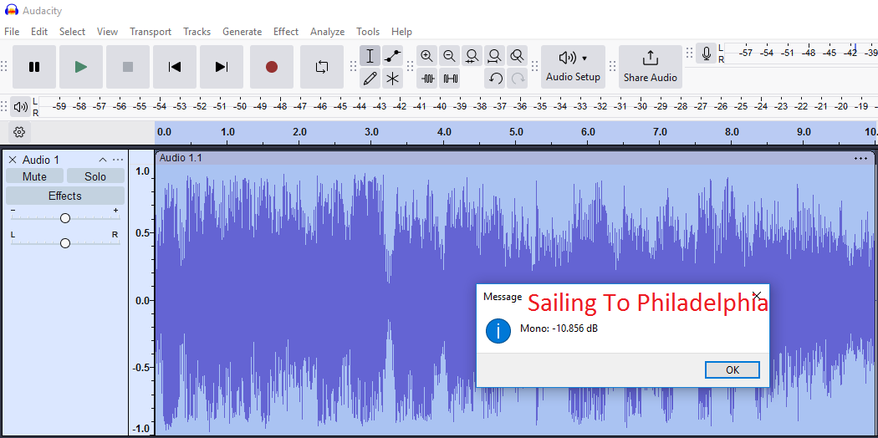Screen dimensions: 878x438
Task: Open the Audio 1.1 clip options menu
Action: point(860,158)
